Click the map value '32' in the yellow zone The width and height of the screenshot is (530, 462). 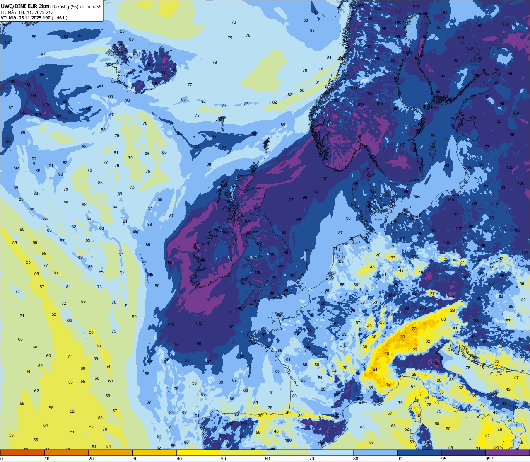tap(428, 341)
